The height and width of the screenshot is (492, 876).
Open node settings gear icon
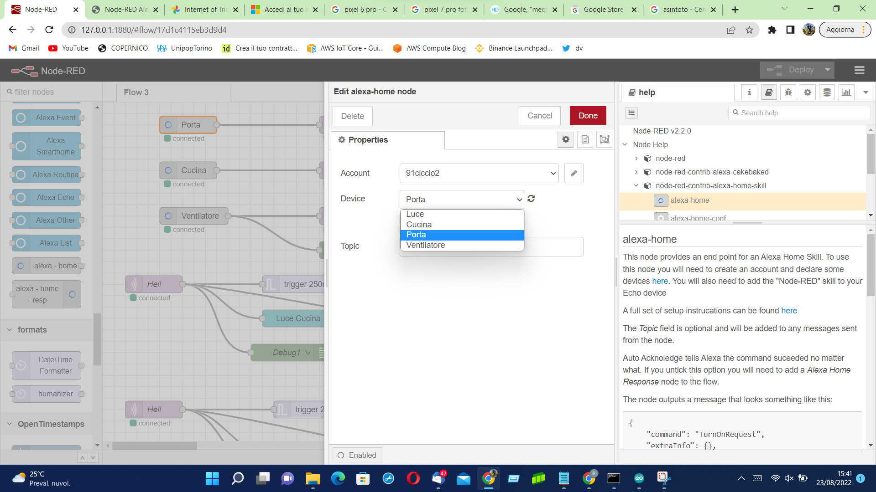pyautogui.click(x=566, y=139)
